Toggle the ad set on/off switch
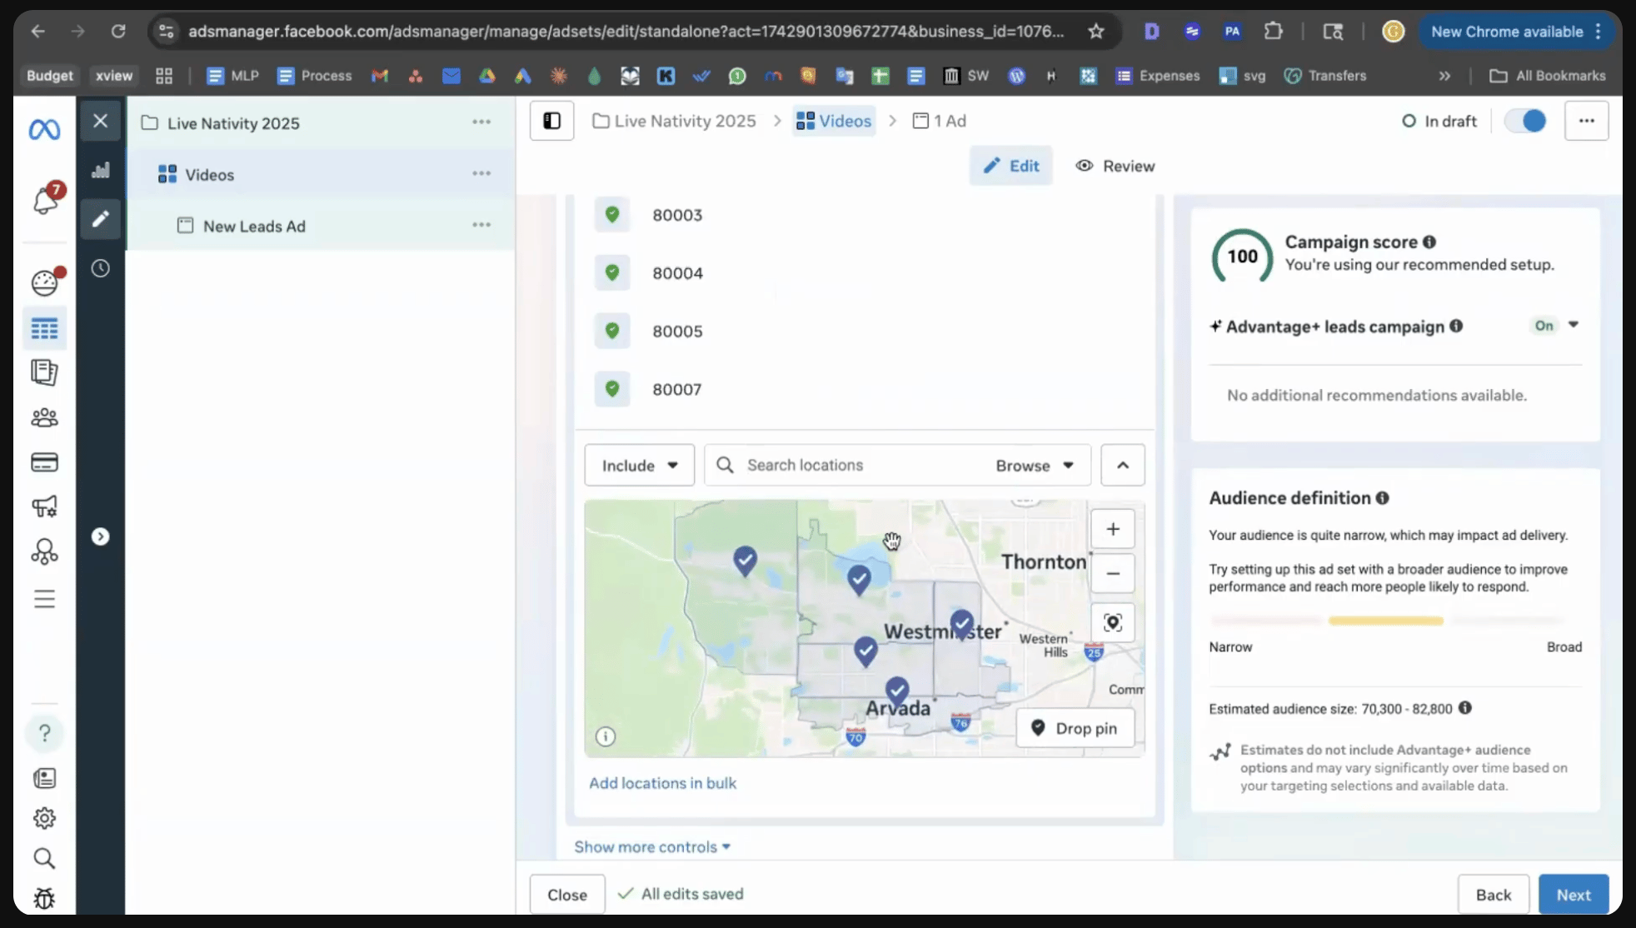This screenshot has width=1636, height=928. click(1524, 121)
